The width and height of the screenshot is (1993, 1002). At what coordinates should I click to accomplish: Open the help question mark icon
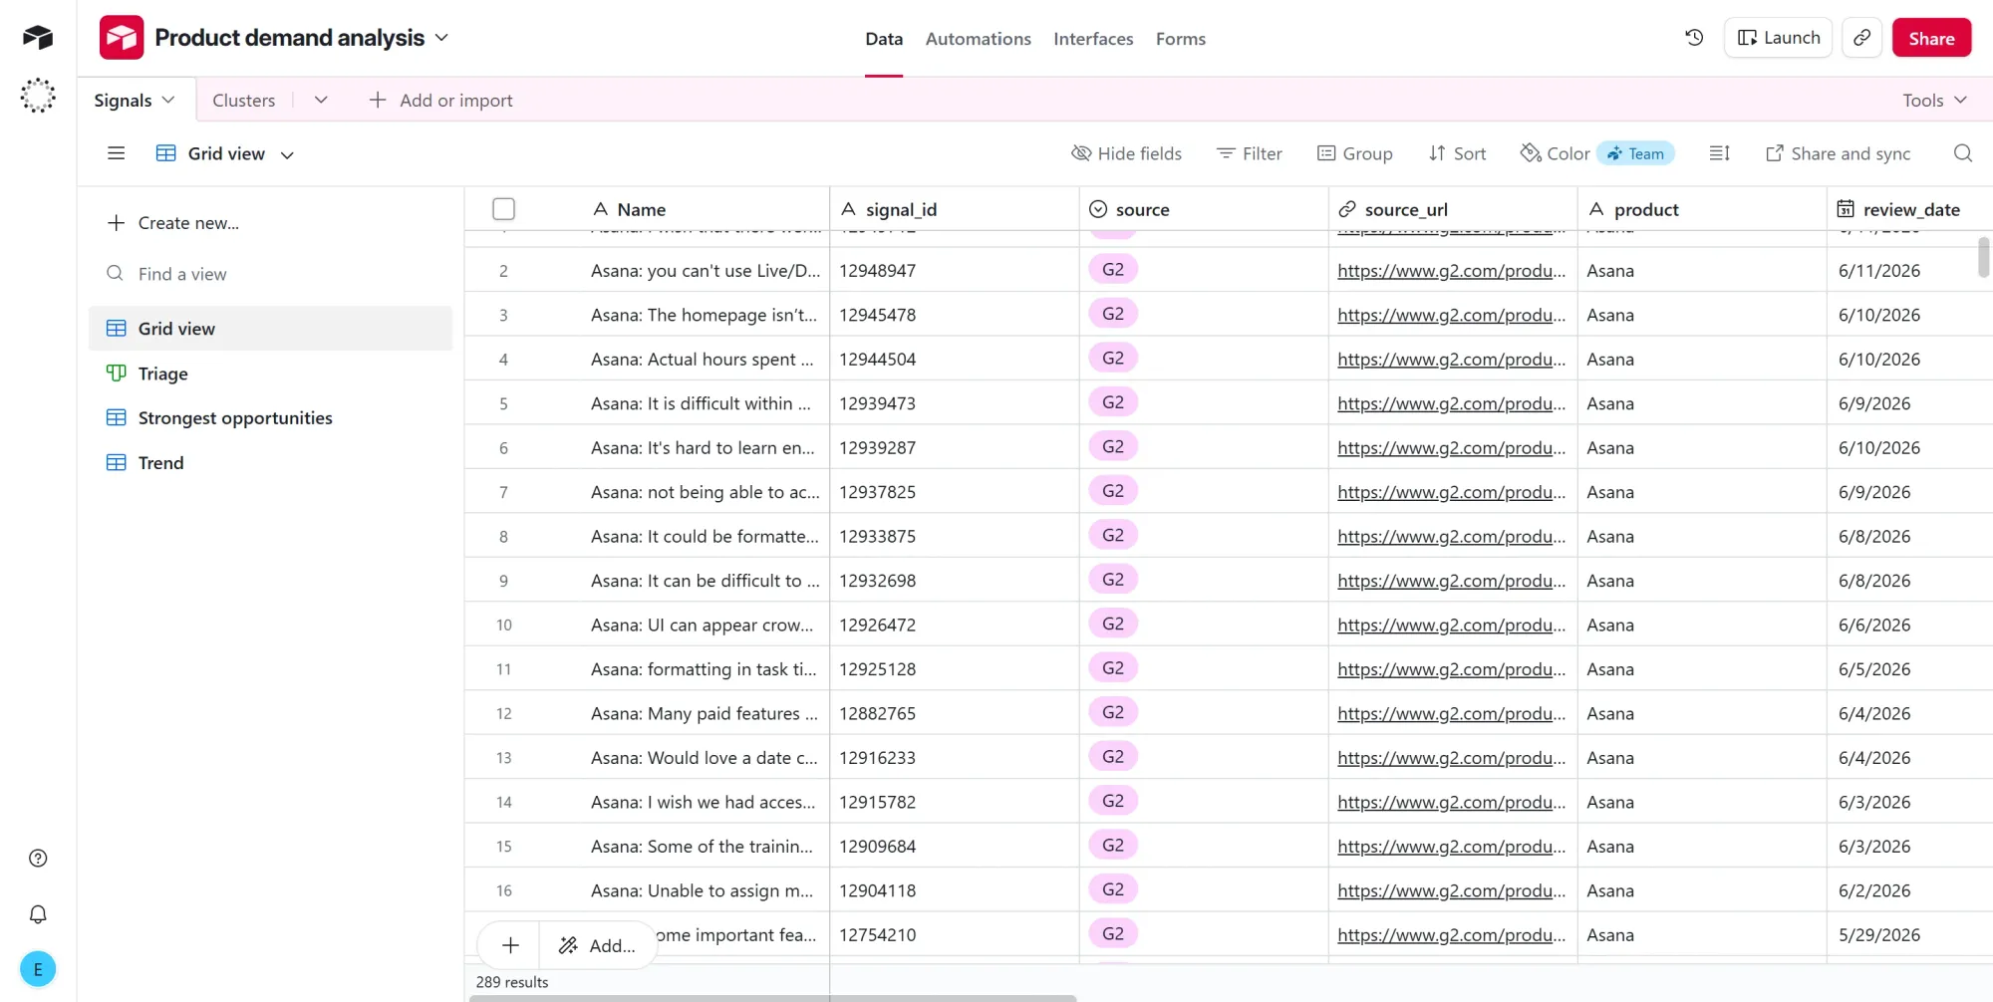38,859
